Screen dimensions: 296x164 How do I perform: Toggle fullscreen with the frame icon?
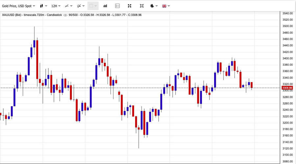(x=141, y=6)
